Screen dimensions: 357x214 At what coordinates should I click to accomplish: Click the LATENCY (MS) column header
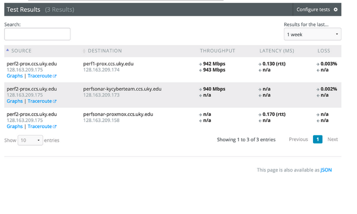pyautogui.click(x=277, y=51)
